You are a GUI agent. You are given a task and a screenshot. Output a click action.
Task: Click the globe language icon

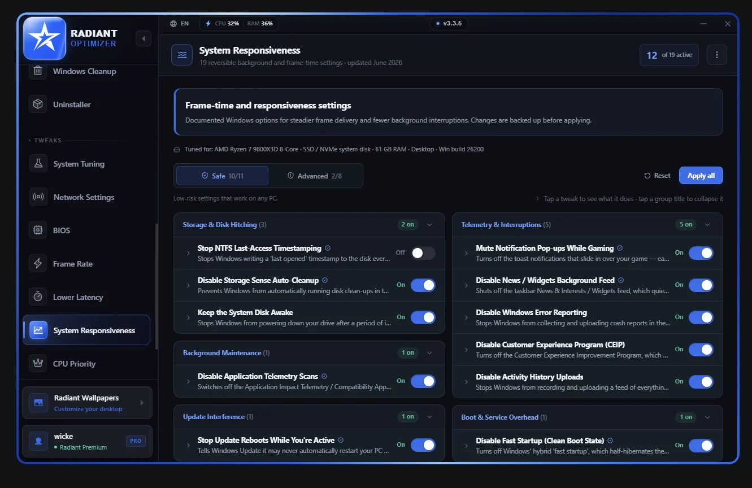[173, 24]
